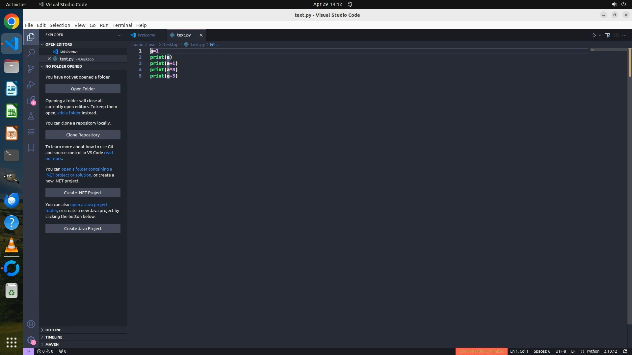Click the 'add a folder' link
The height and width of the screenshot is (355, 632).
point(69,113)
